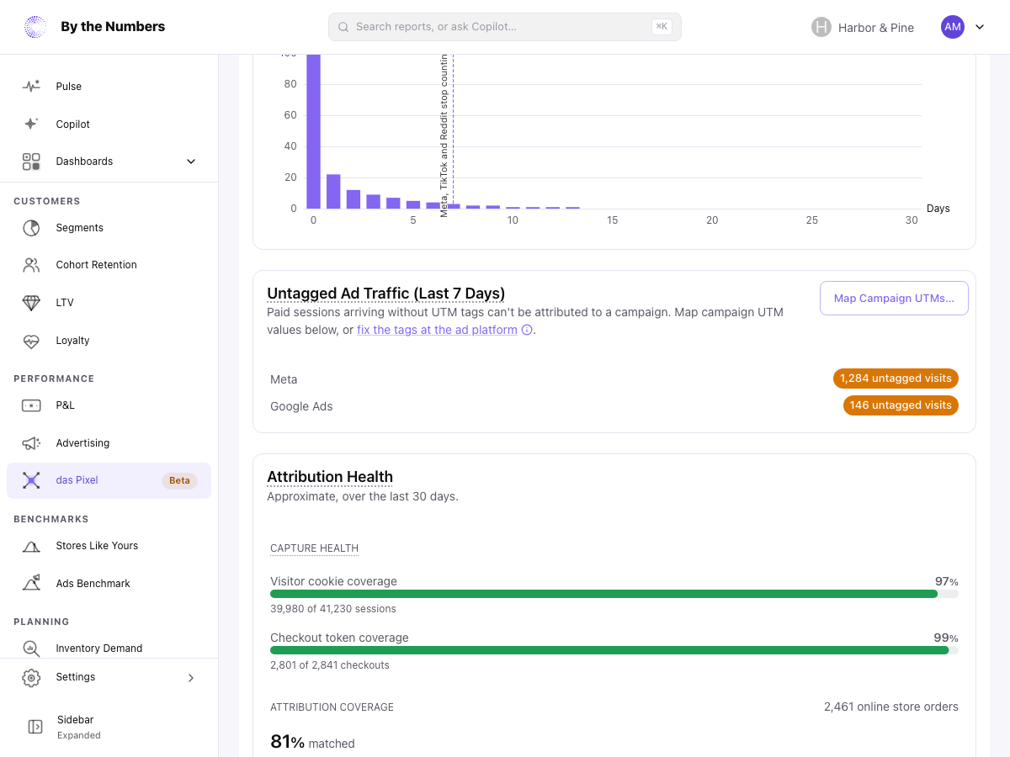1010x757 pixels.
Task: Expand the Dashboards chevron
Action: tap(191, 161)
